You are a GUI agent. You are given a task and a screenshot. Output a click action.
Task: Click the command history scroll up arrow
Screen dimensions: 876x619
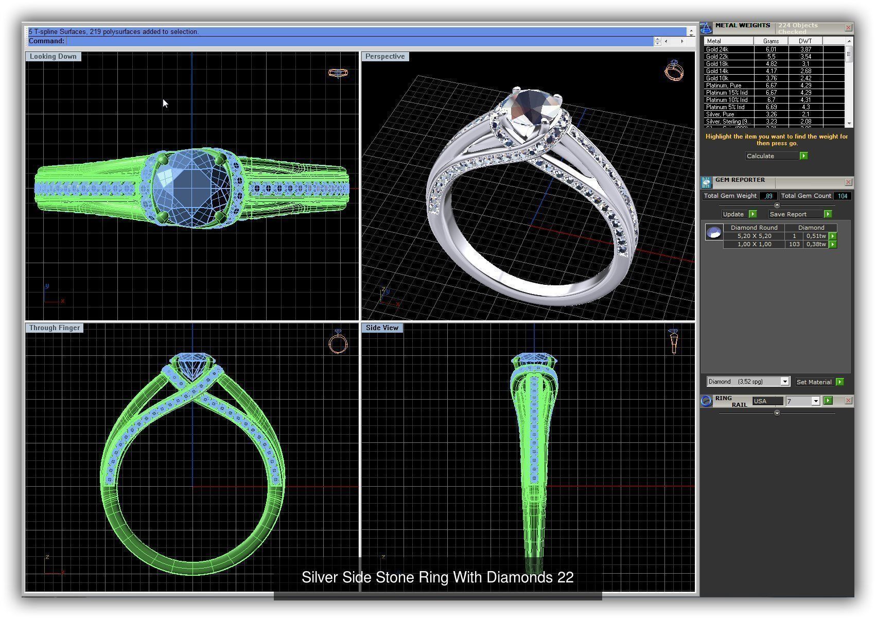[x=691, y=31]
